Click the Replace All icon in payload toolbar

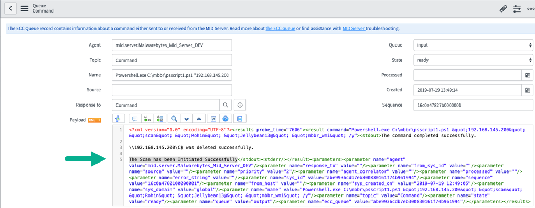coord(159,119)
